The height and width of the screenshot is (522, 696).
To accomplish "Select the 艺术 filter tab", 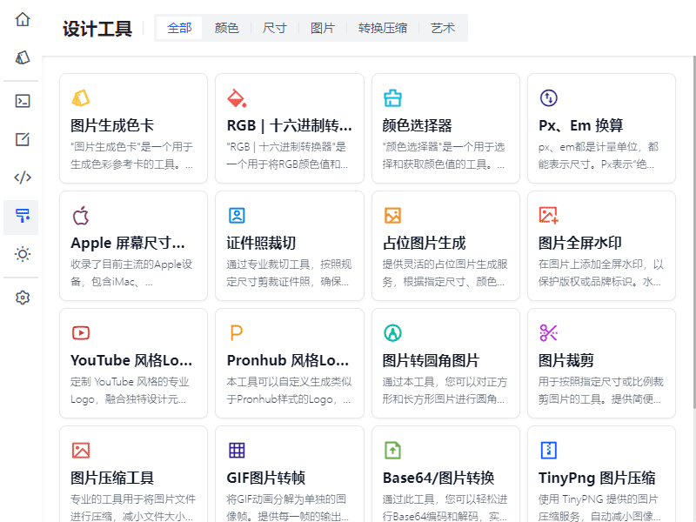I will [x=444, y=27].
